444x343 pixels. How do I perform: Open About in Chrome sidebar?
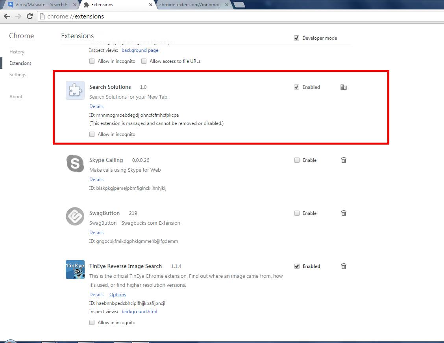(x=16, y=97)
